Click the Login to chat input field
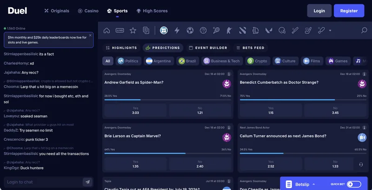Image resolution: width=372 pixels, height=190 pixels. 43,182
